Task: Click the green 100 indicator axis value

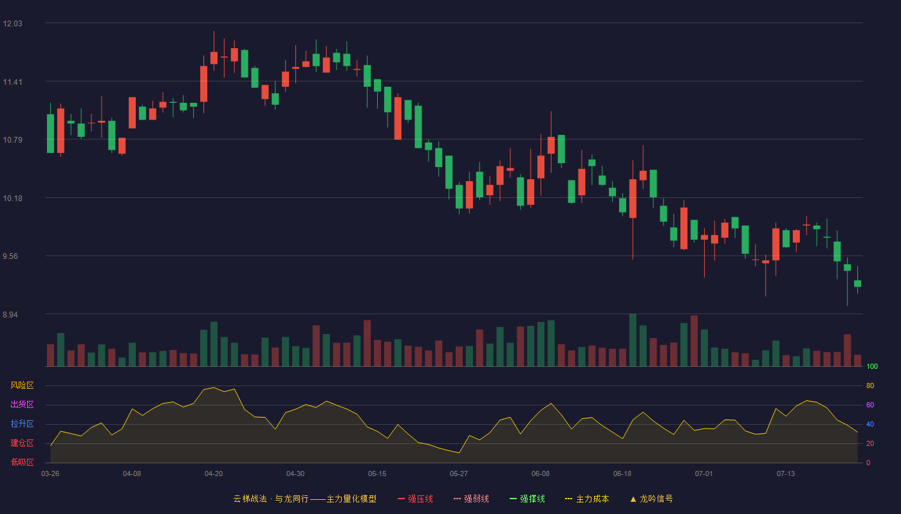Action: 872,367
